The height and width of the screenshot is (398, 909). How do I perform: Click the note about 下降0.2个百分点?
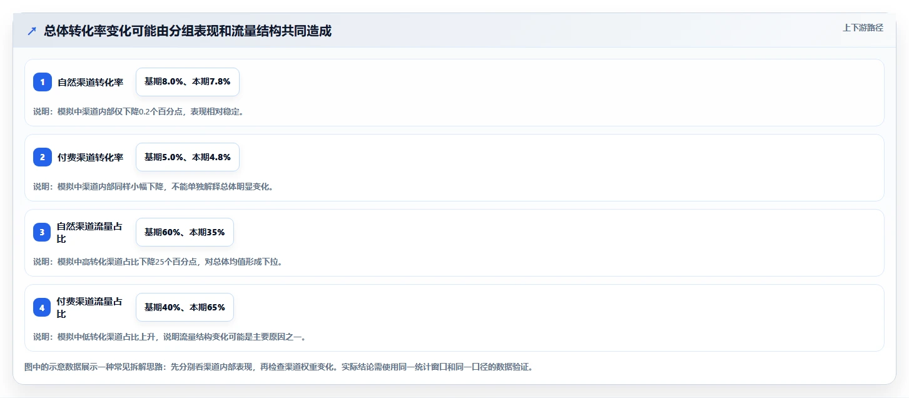(x=138, y=111)
